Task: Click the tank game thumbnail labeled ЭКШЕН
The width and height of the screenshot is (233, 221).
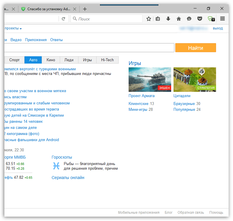Action: click(x=150, y=80)
